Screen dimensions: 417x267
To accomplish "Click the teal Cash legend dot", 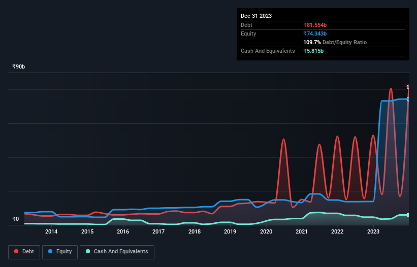I will point(88,251).
